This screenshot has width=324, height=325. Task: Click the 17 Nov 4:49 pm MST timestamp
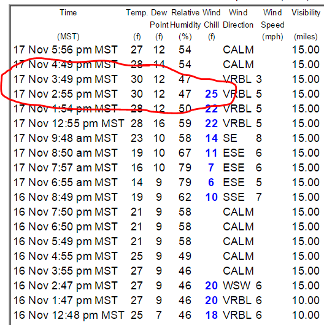pos(66,65)
